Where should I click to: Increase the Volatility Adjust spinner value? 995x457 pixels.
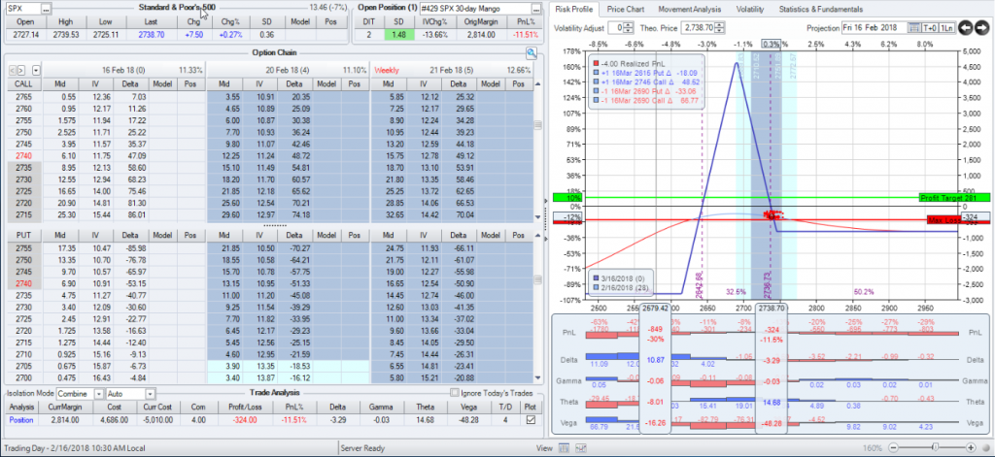[629, 25]
